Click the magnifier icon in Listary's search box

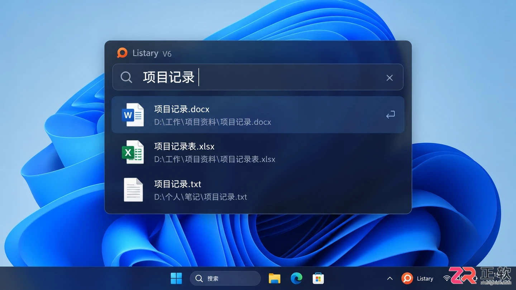126,77
